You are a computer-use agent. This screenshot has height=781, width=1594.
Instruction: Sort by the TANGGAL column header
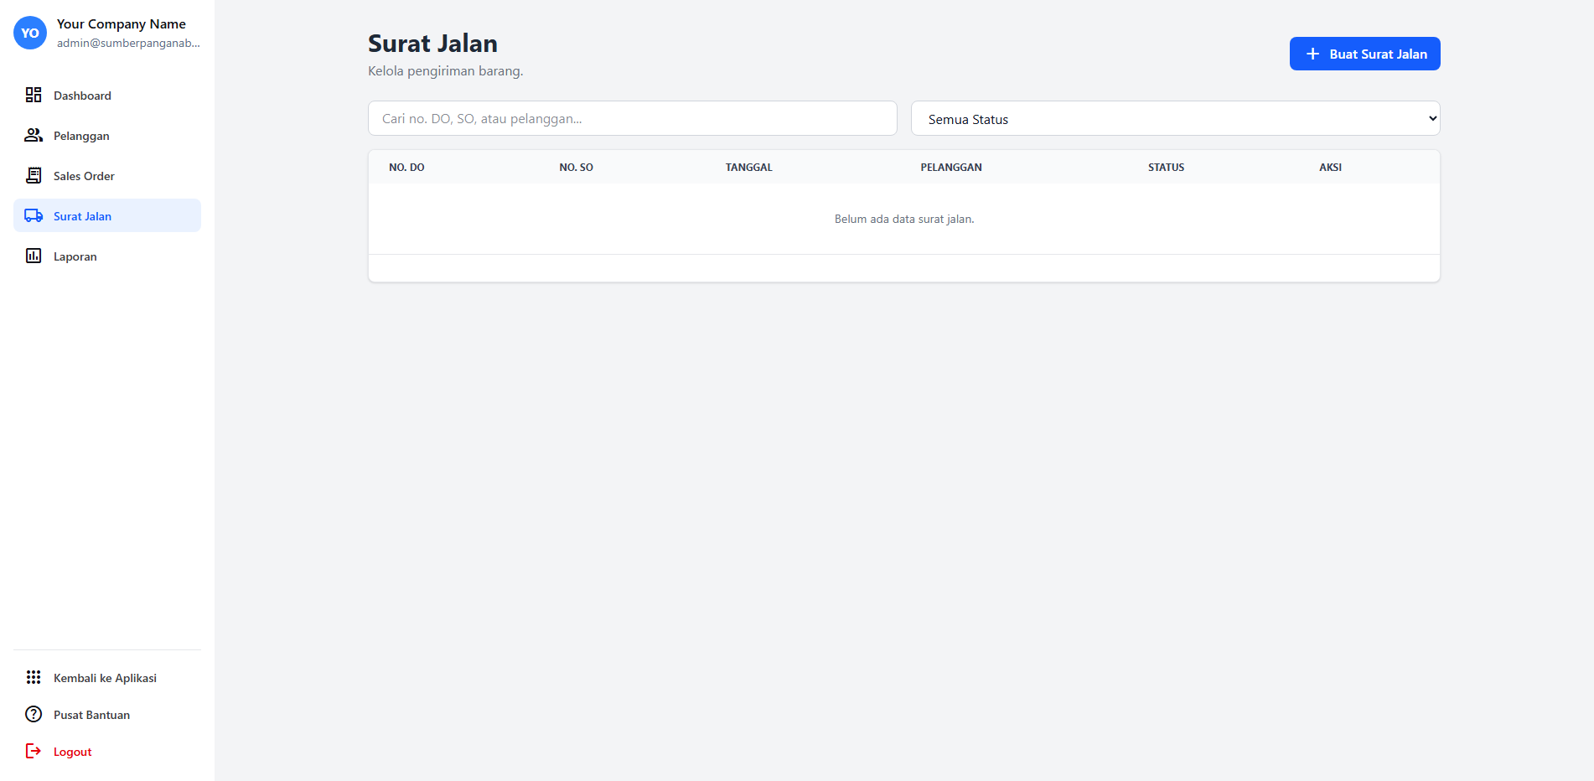748,168
